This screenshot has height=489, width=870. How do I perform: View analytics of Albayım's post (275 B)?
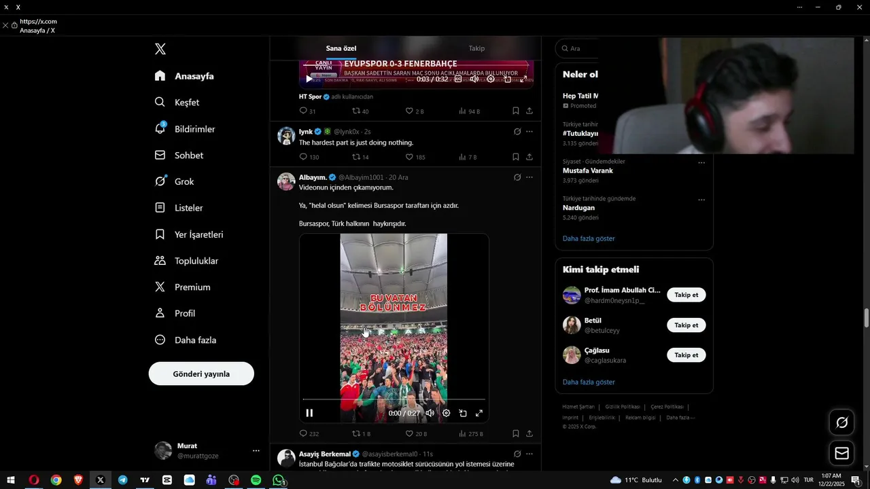[x=470, y=433]
